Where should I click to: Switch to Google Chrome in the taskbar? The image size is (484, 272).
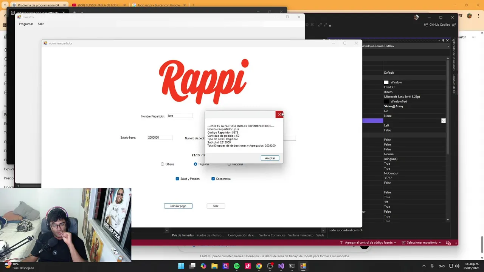click(259, 266)
